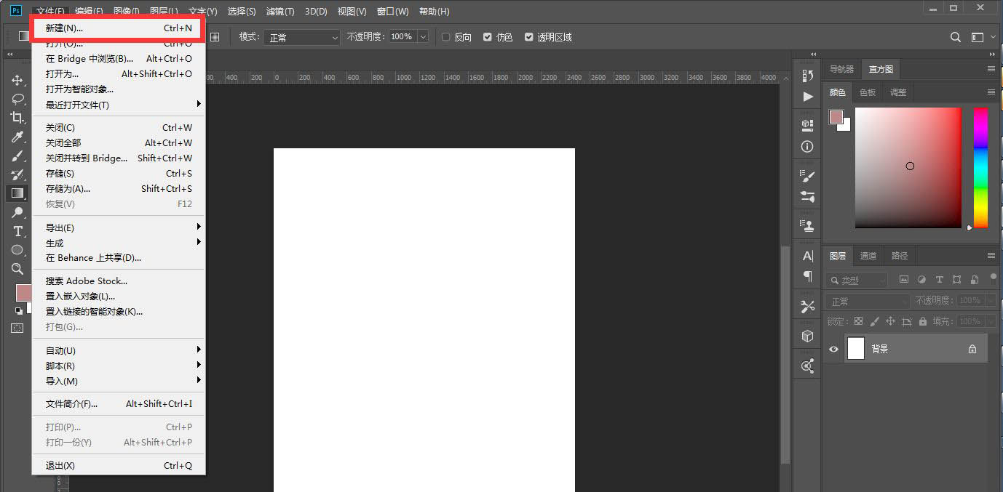The width and height of the screenshot is (1003, 492).
Task: Open the Paragraph panel icon
Action: (x=807, y=276)
